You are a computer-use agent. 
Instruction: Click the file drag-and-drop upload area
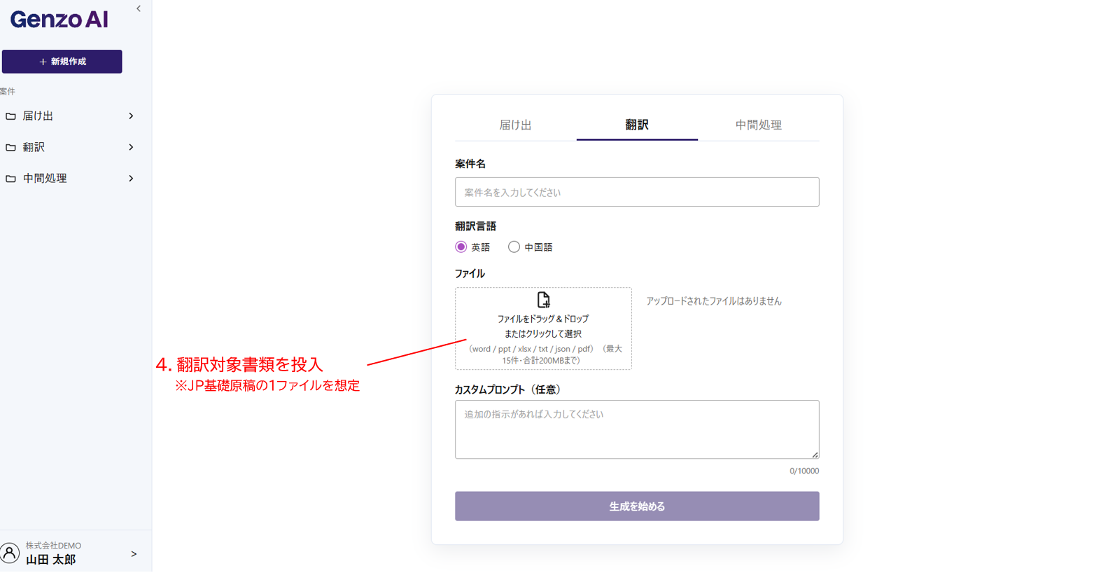coord(543,329)
